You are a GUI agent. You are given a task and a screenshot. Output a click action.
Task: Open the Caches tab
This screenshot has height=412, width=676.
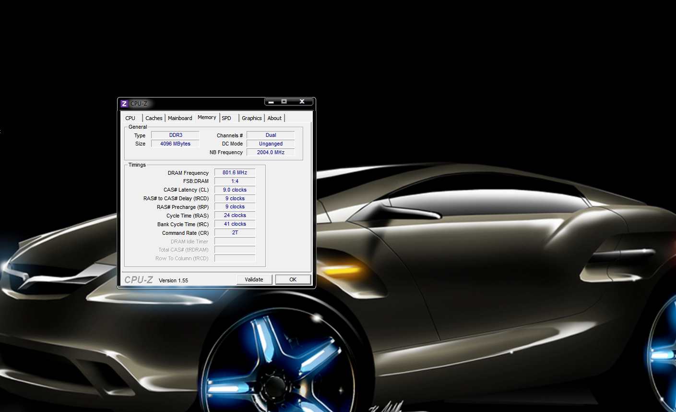154,118
